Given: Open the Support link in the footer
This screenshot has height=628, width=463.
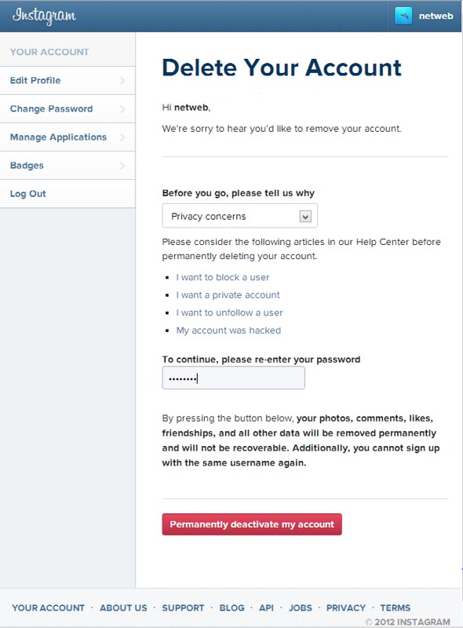Looking at the screenshot, I should click(183, 607).
